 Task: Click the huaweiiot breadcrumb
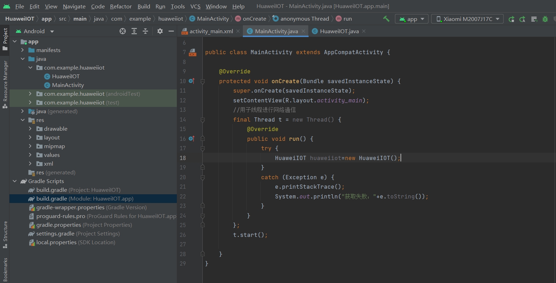coord(171,19)
